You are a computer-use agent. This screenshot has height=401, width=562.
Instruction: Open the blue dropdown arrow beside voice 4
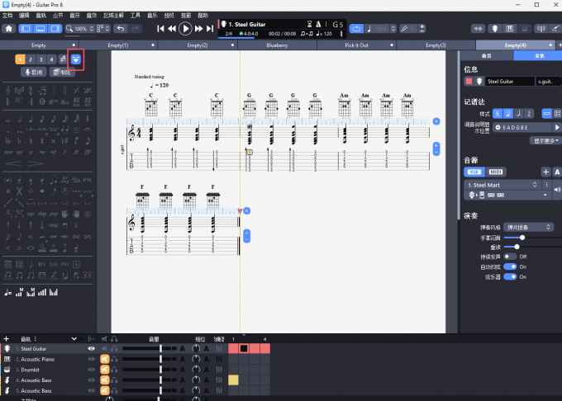(x=75, y=59)
